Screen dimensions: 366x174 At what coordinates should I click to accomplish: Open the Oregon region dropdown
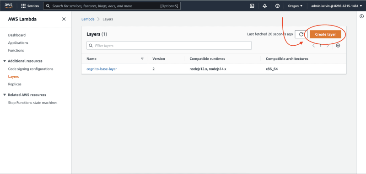tap(295, 6)
